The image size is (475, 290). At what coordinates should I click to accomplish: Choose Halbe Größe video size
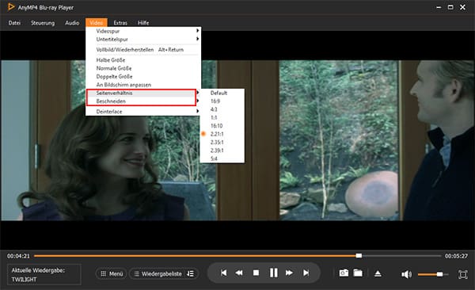click(x=143, y=60)
